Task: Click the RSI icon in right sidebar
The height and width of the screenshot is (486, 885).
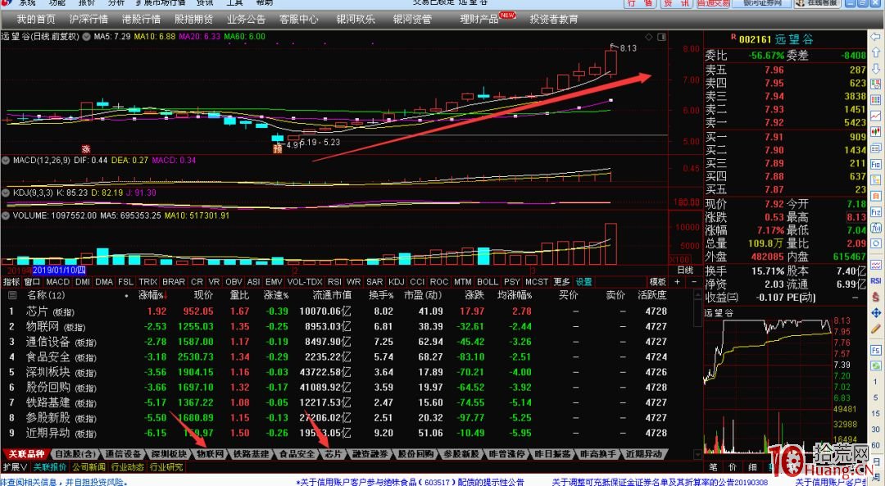Action: coord(875,280)
